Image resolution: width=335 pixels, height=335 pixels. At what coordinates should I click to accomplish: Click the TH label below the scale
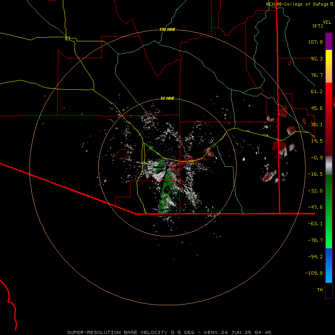pyautogui.click(x=320, y=290)
